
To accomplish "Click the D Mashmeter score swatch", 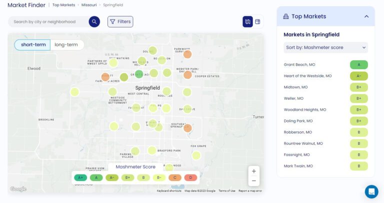I will (190, 177).
